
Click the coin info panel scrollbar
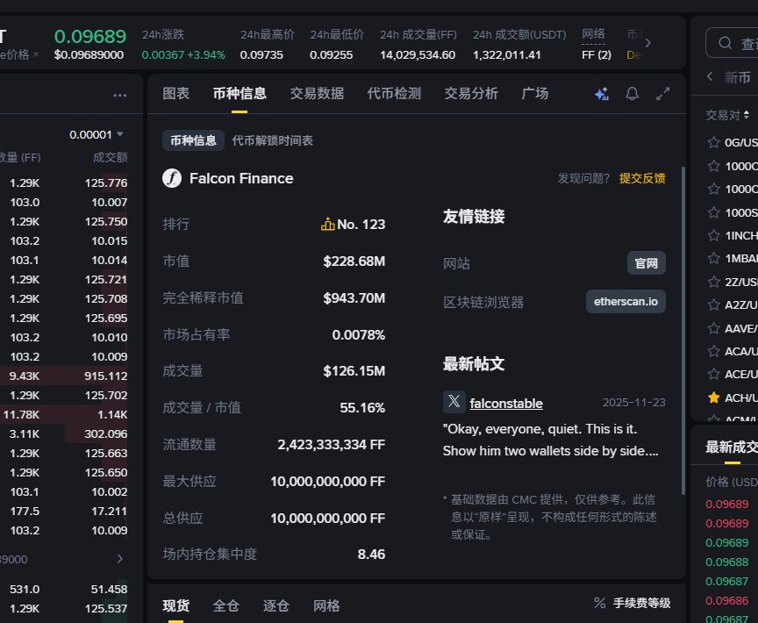[683, 331]
